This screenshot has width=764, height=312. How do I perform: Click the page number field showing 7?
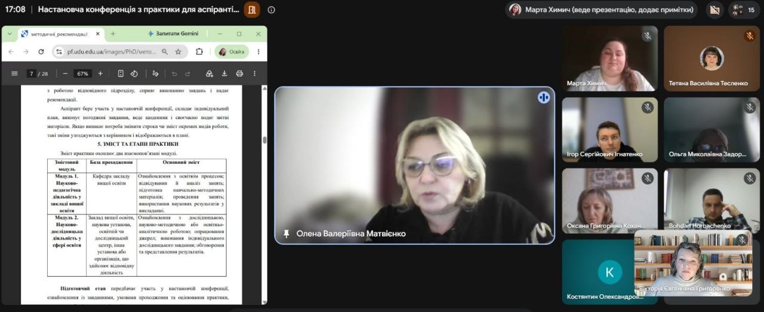(x=31, y=74)
